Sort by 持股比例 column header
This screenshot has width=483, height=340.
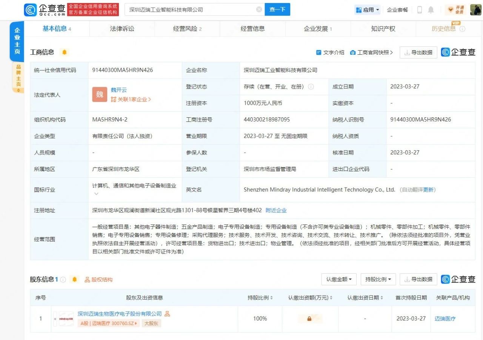260,298
